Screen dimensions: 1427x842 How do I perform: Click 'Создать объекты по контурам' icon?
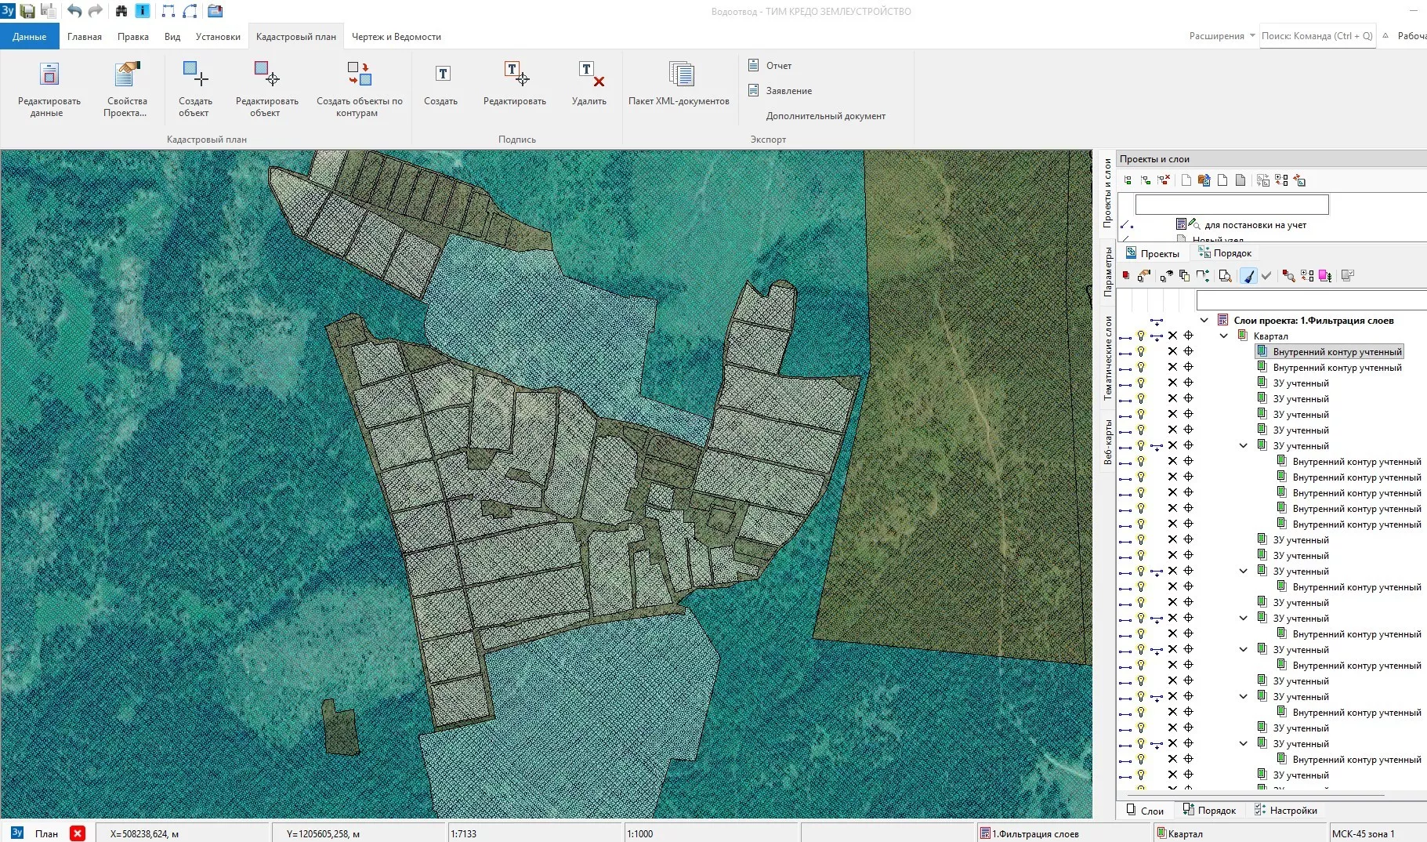pyautogui.click(x=359, y=75)
